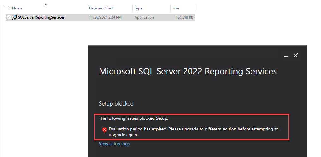Click the 11/20/2024 2:24 PM date cell
The height and width of the screenshot is (157, 321).
pos(105,17)
